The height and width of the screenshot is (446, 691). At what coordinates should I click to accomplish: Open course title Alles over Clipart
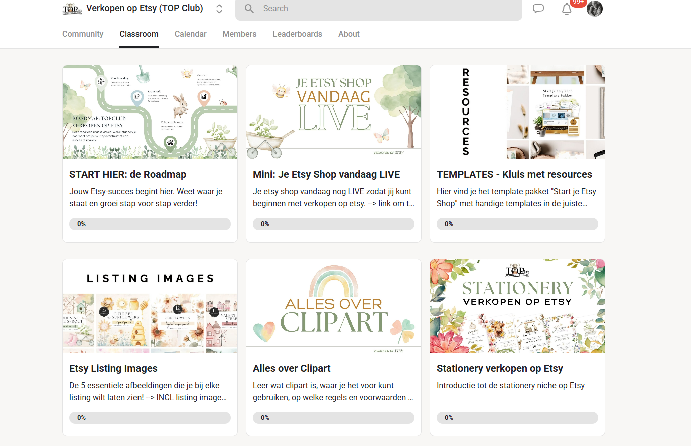(292, 368)
